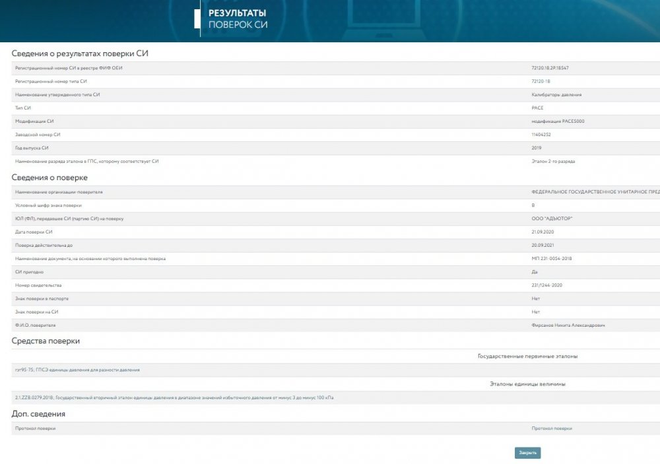The height and width of the screenshot is (464, 660).
Task: Click the РЕЗУЛЬТАТЫ ПОВЕРОК СИ page title
Action: click(x=238, y=18)
